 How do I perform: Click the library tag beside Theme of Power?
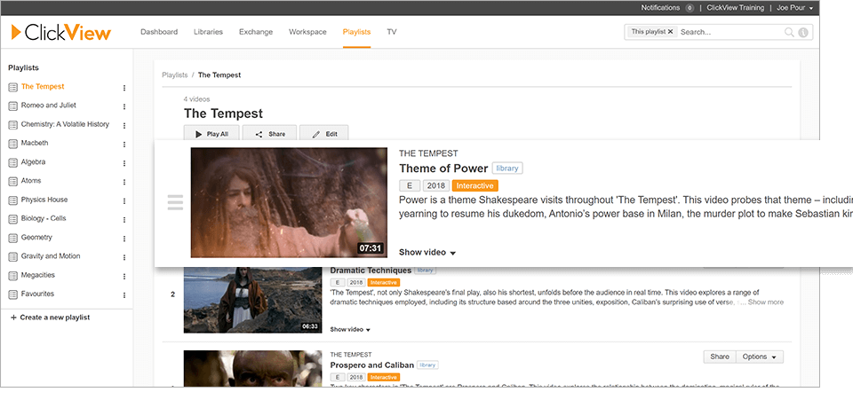[507, 169]
